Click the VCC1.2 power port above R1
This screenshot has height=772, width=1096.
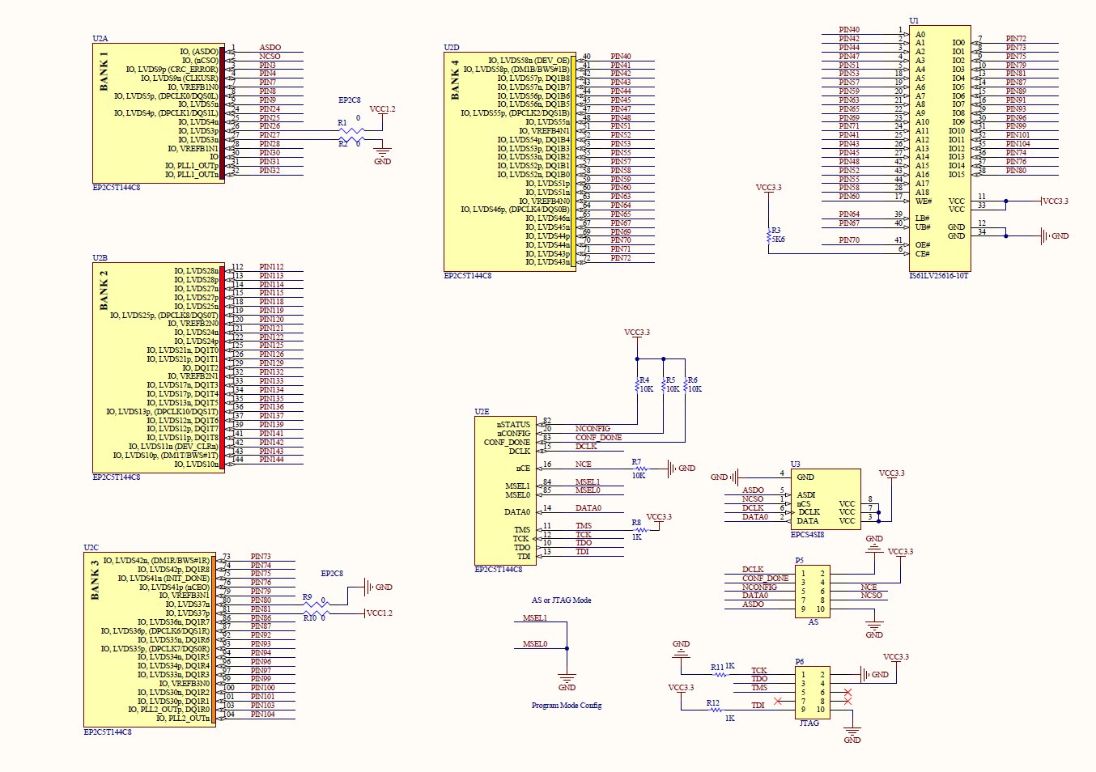(x=382, y=111)
